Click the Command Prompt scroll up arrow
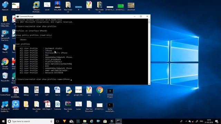This screenshot has width=221, height=124. (149, 20)
